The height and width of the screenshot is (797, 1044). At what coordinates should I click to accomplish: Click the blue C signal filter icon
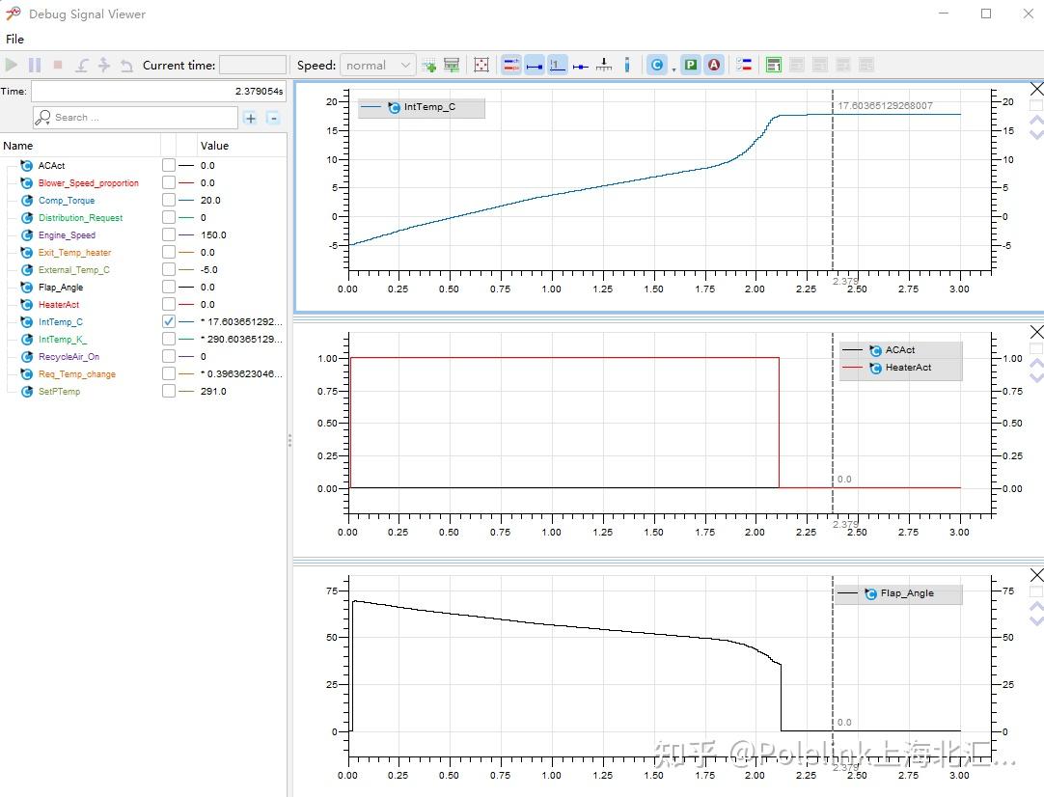657,65
